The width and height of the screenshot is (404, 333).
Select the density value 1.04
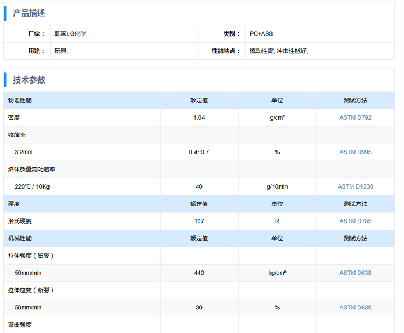pos(199,117)
